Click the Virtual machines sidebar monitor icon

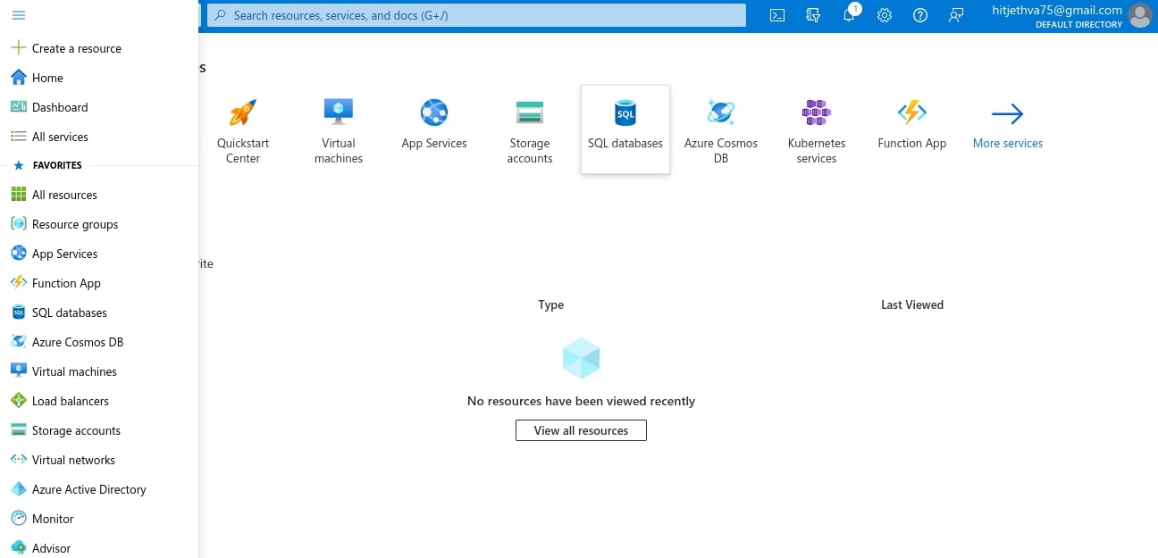tap(18, 371)
